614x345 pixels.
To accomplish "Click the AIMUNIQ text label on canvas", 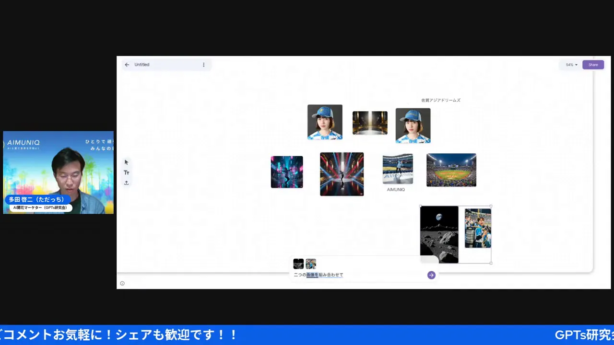I will [396, 190].
